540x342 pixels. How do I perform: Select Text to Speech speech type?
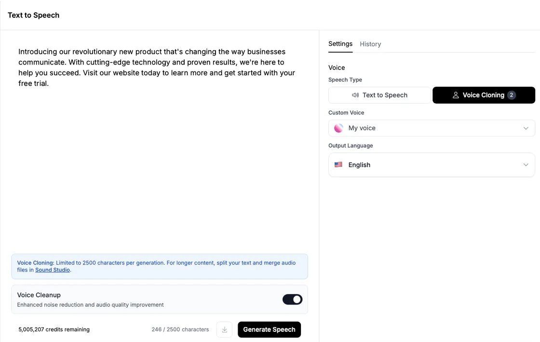pos(379,95)
